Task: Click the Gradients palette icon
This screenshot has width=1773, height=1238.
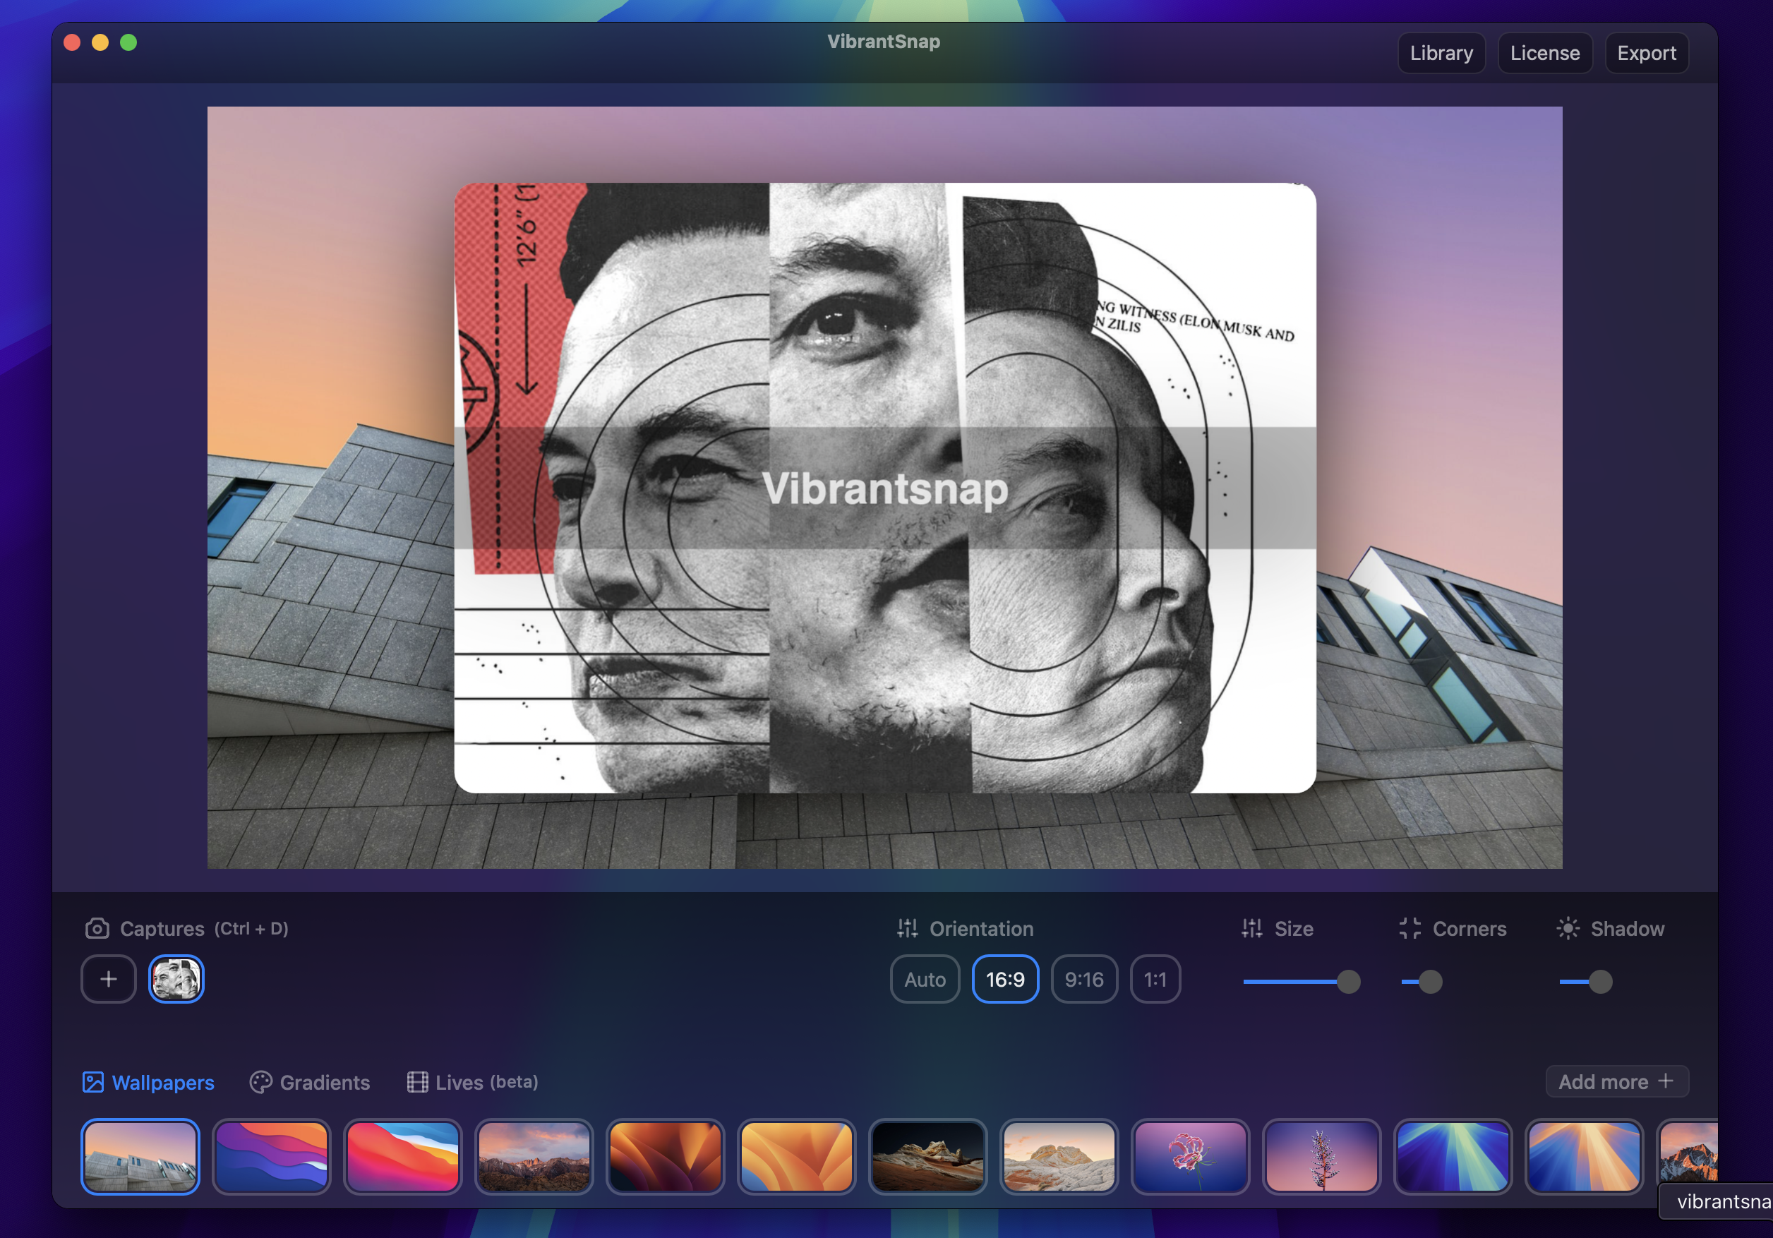Action: (260, 1081)
